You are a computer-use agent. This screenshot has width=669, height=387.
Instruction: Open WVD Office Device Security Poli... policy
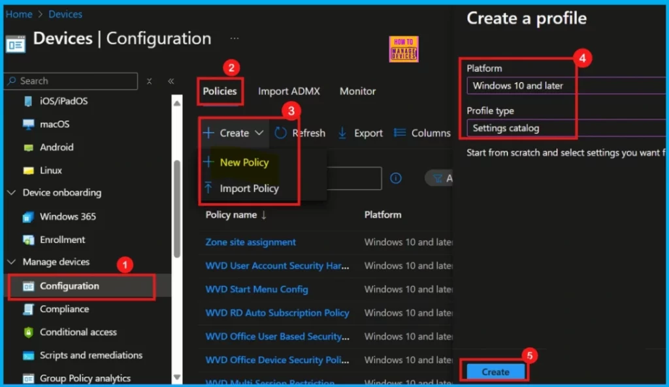tap(277, 360)
